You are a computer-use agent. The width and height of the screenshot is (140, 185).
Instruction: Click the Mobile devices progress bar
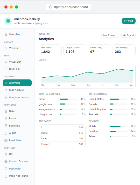[118, 126]
